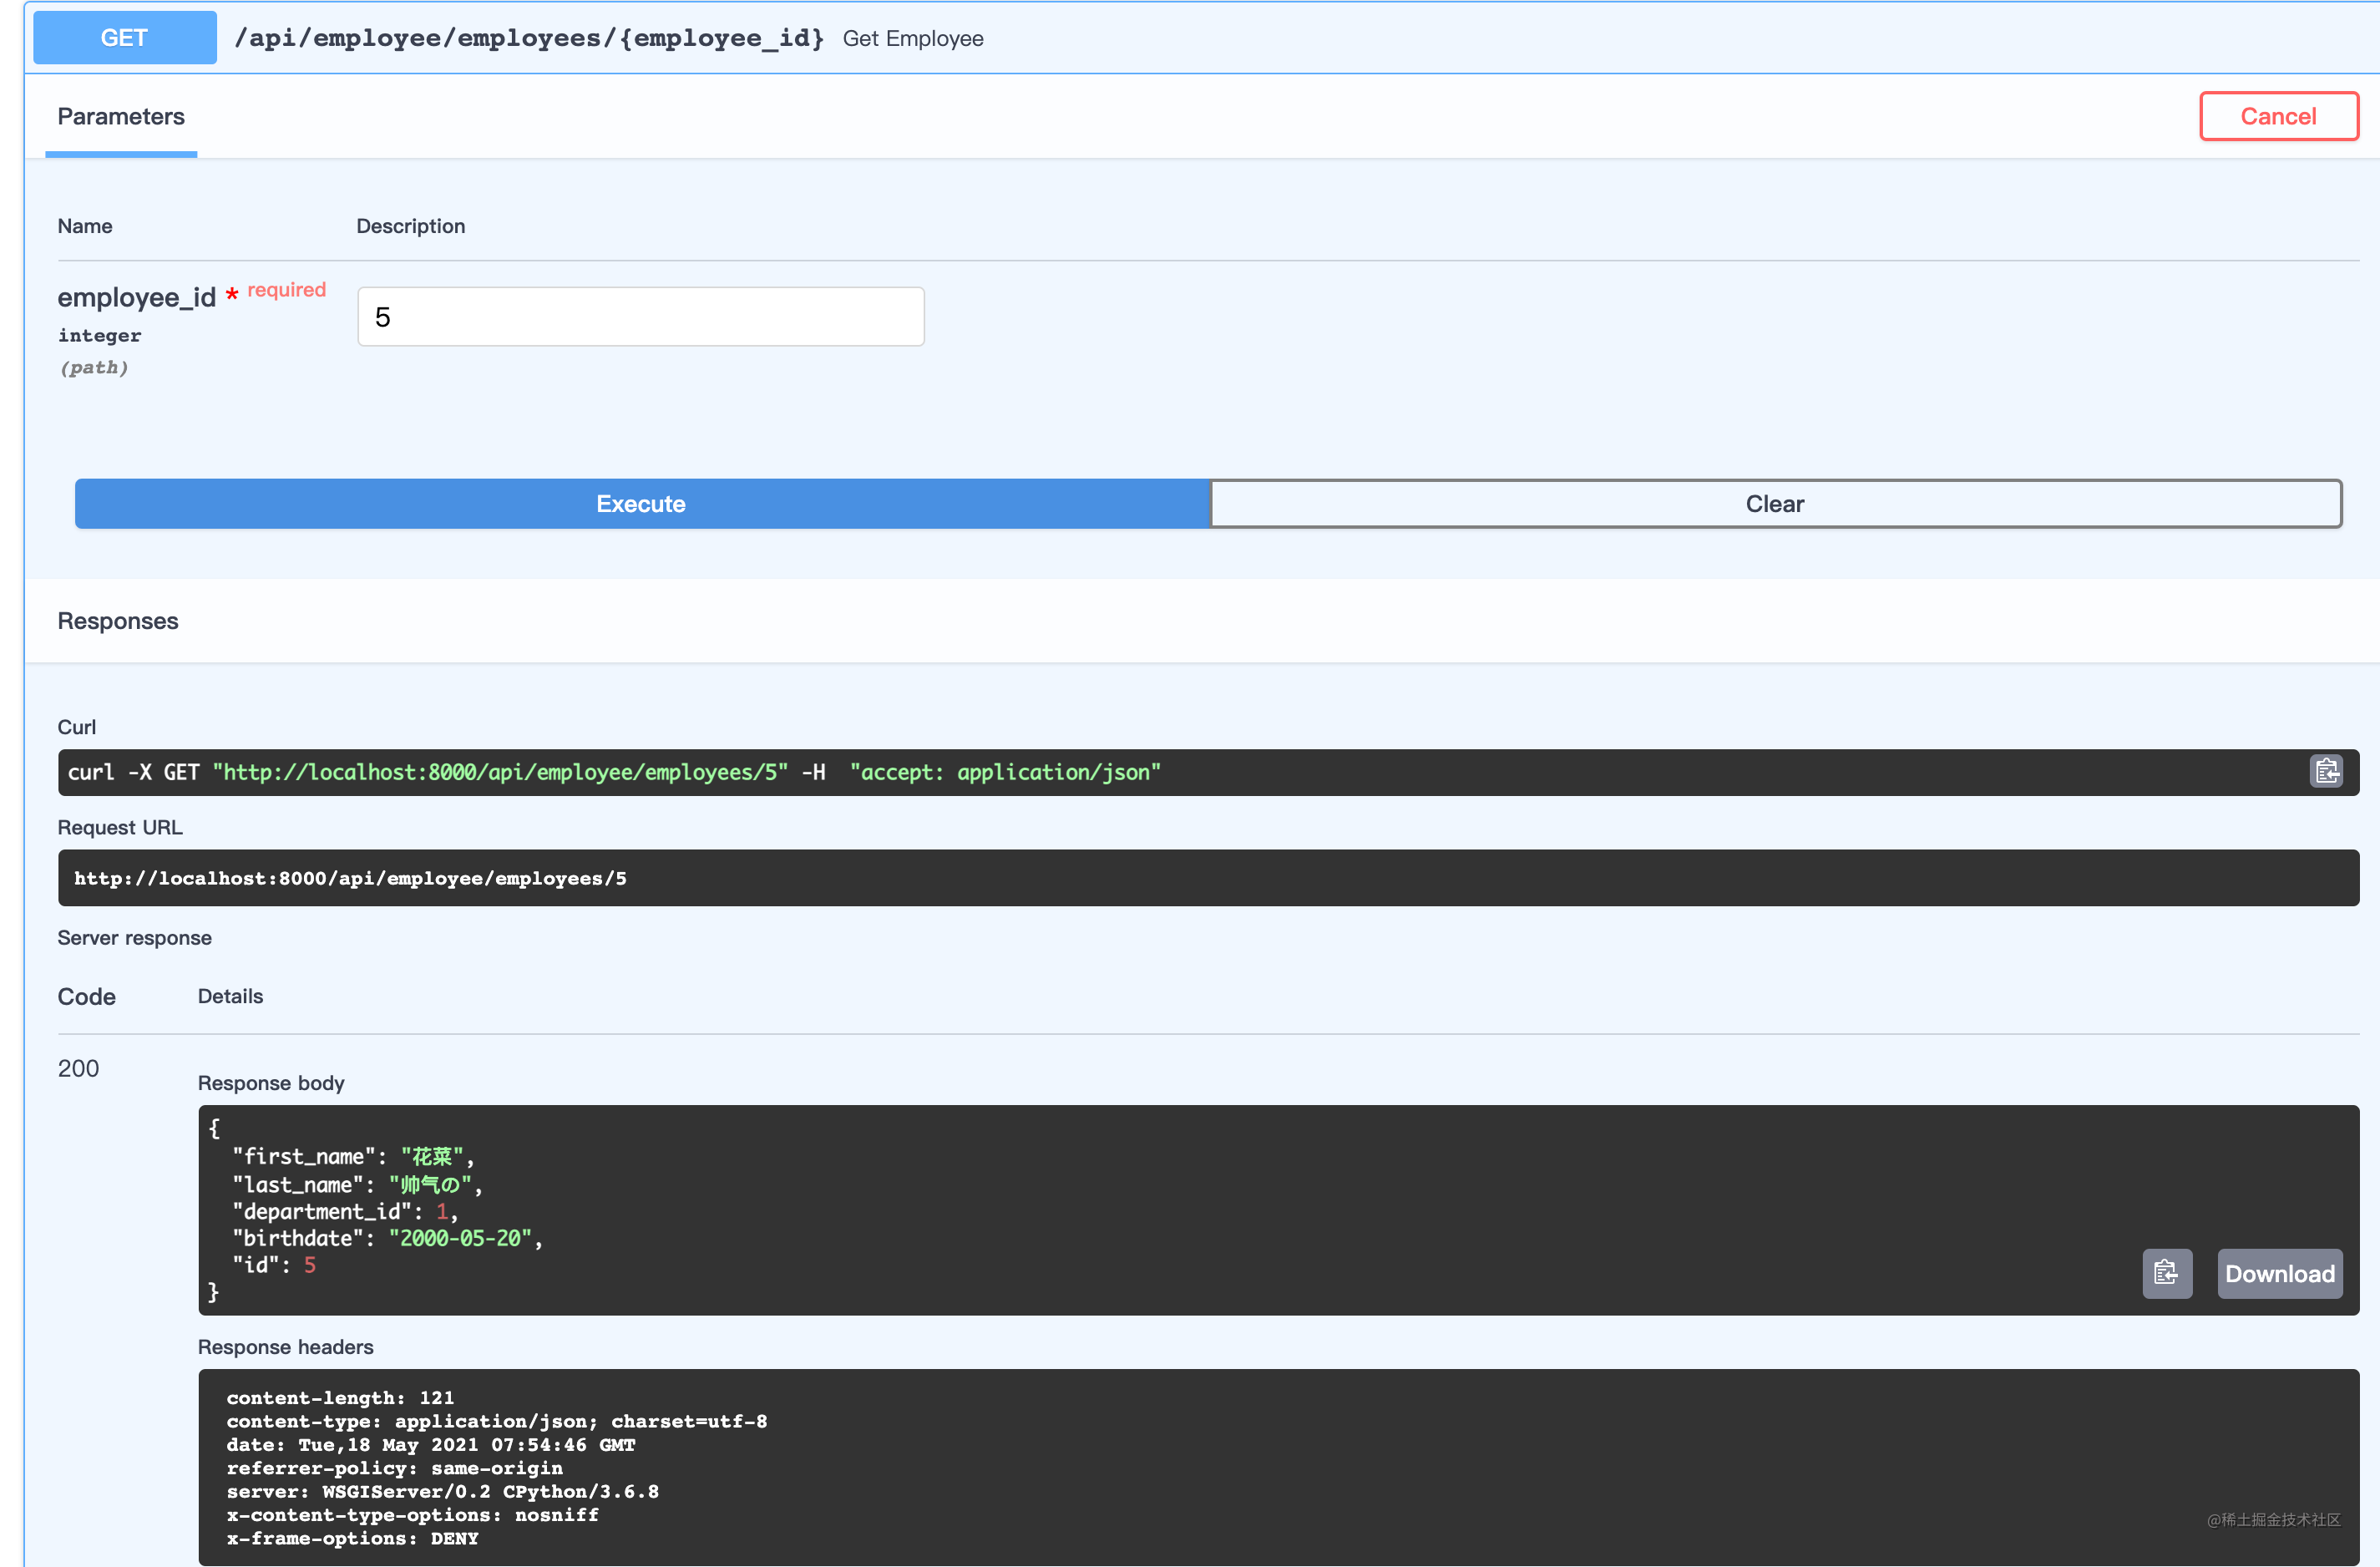
Task: Download the response body
Action: [x=2279, y=1273]
